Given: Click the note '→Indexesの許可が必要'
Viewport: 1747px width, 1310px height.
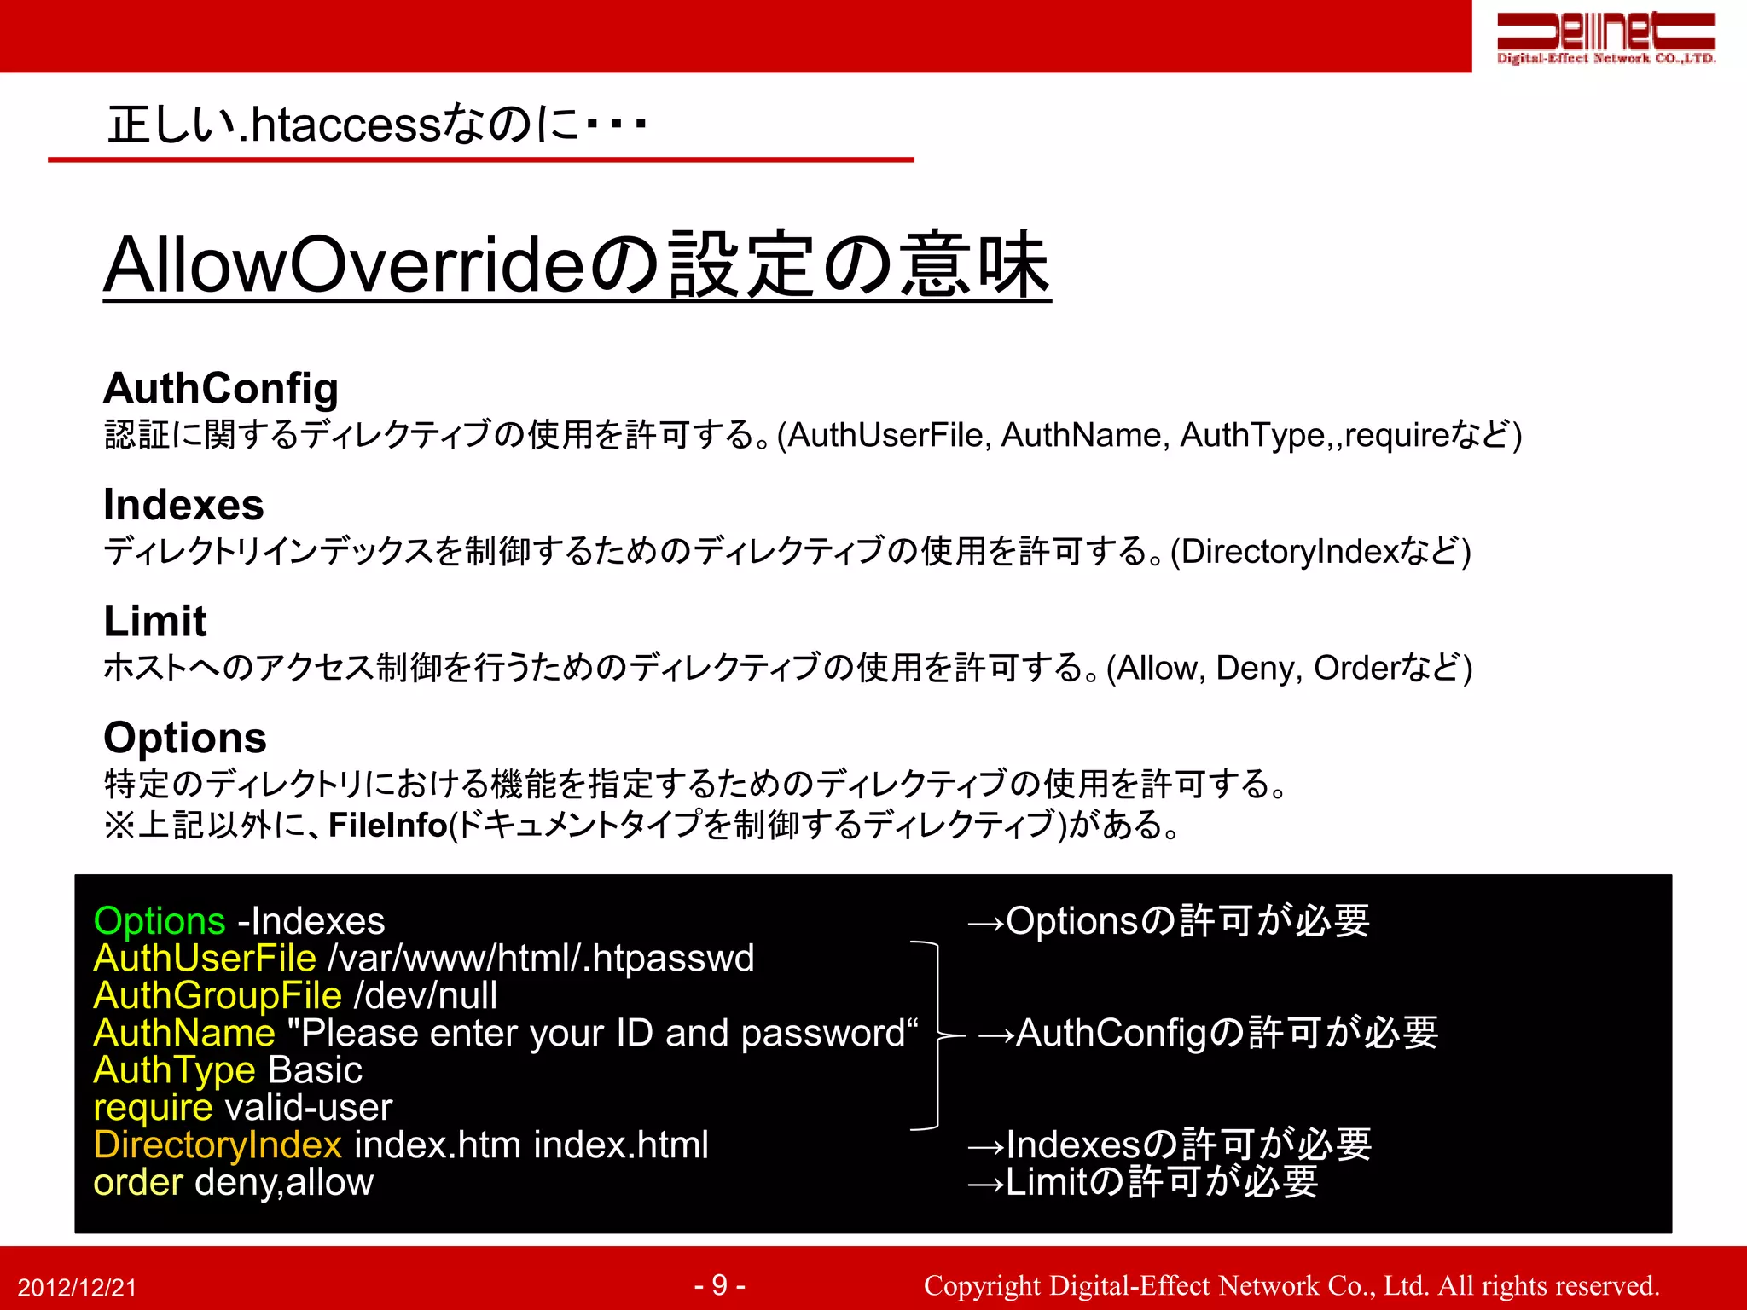Looking at the screenshot, I should pos(1170,1145).
